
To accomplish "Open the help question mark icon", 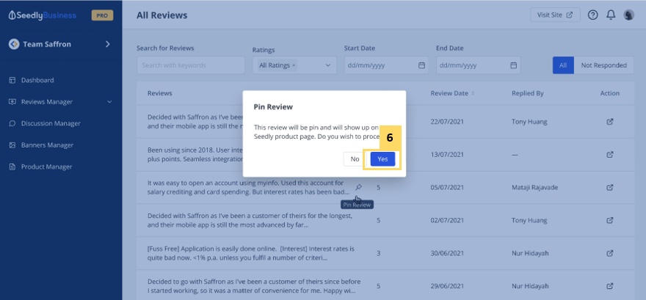I will click(x=593, y=15).
